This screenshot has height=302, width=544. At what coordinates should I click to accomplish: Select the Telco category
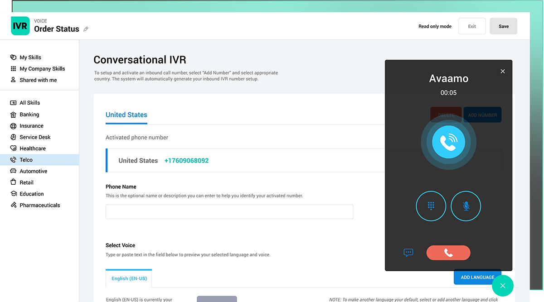point(26,160)
